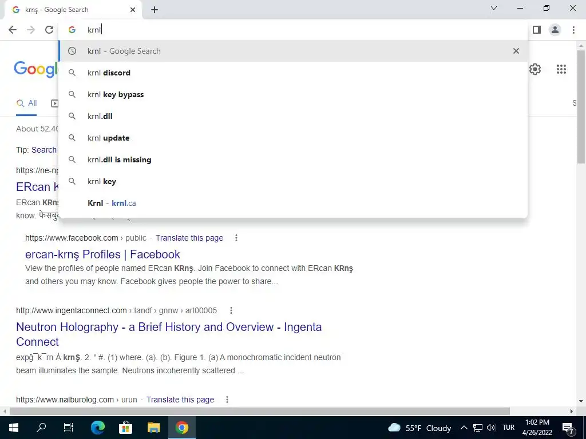Open Task View on the taskbar
The width and height of the screenshot is (586, 439).
pyautogui.click(x=69, y=428)
